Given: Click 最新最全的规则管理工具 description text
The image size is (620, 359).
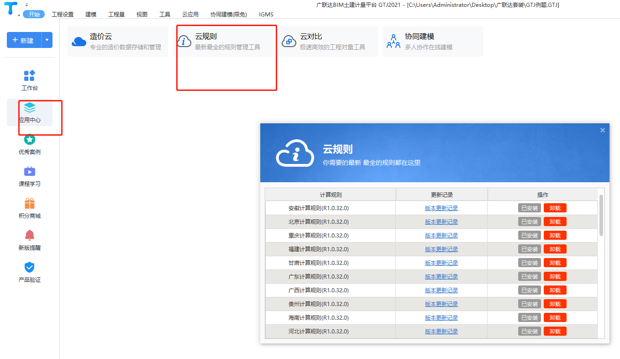Looking at the screenshot, I should pyautogui.click(x=227, y=47).
